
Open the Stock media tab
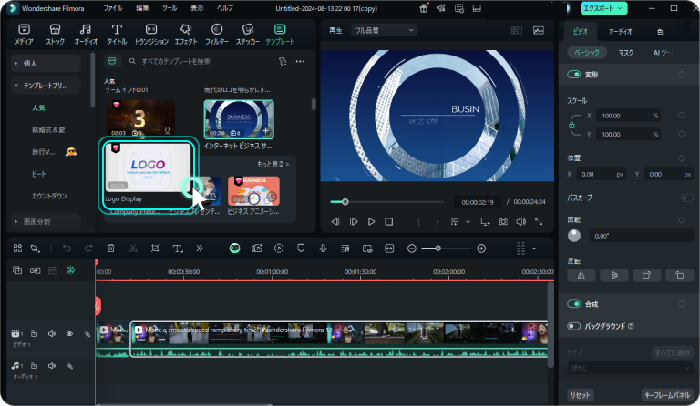click(x=55, y=35)
